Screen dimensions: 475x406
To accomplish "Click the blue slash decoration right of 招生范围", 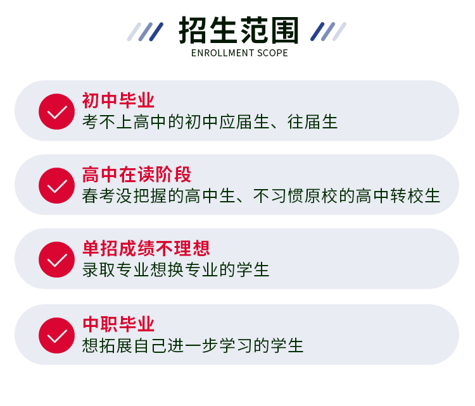I will [328, 32].
